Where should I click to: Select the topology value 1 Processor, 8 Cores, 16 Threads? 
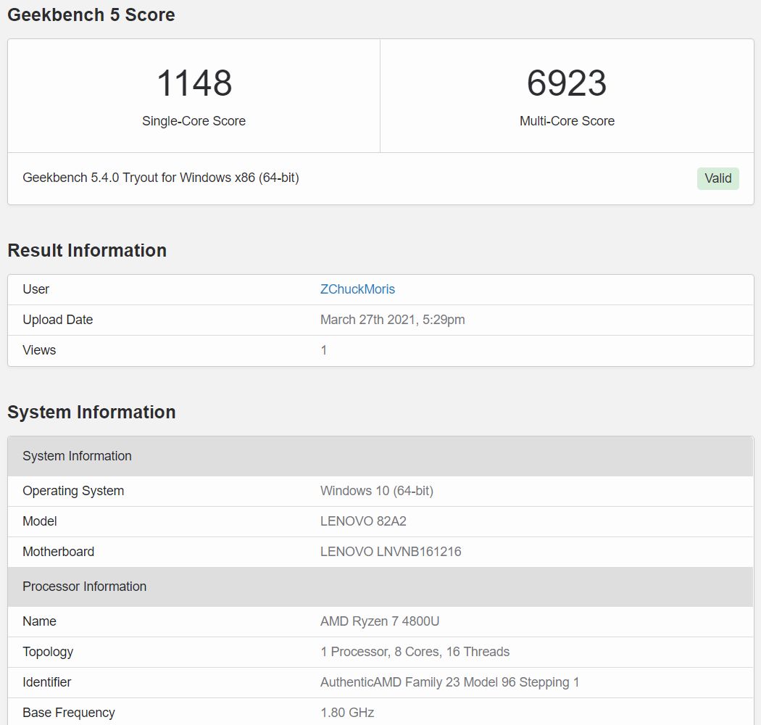click(x=415, y=652)
